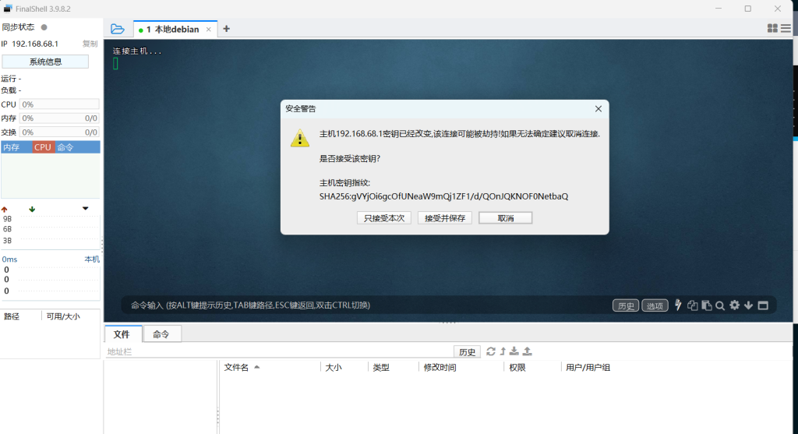This screenshot has height=434, width=798.
Task: Switch to the 命令 tab
Action: 161,334
